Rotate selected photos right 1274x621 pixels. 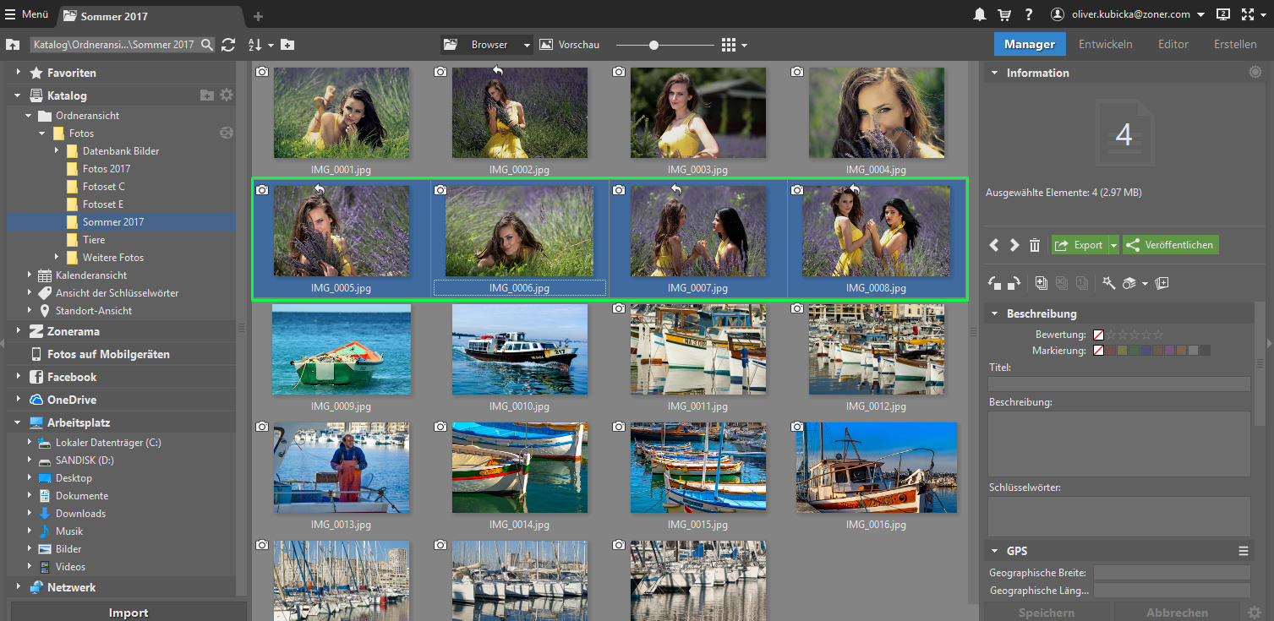tap(1014, 283)
